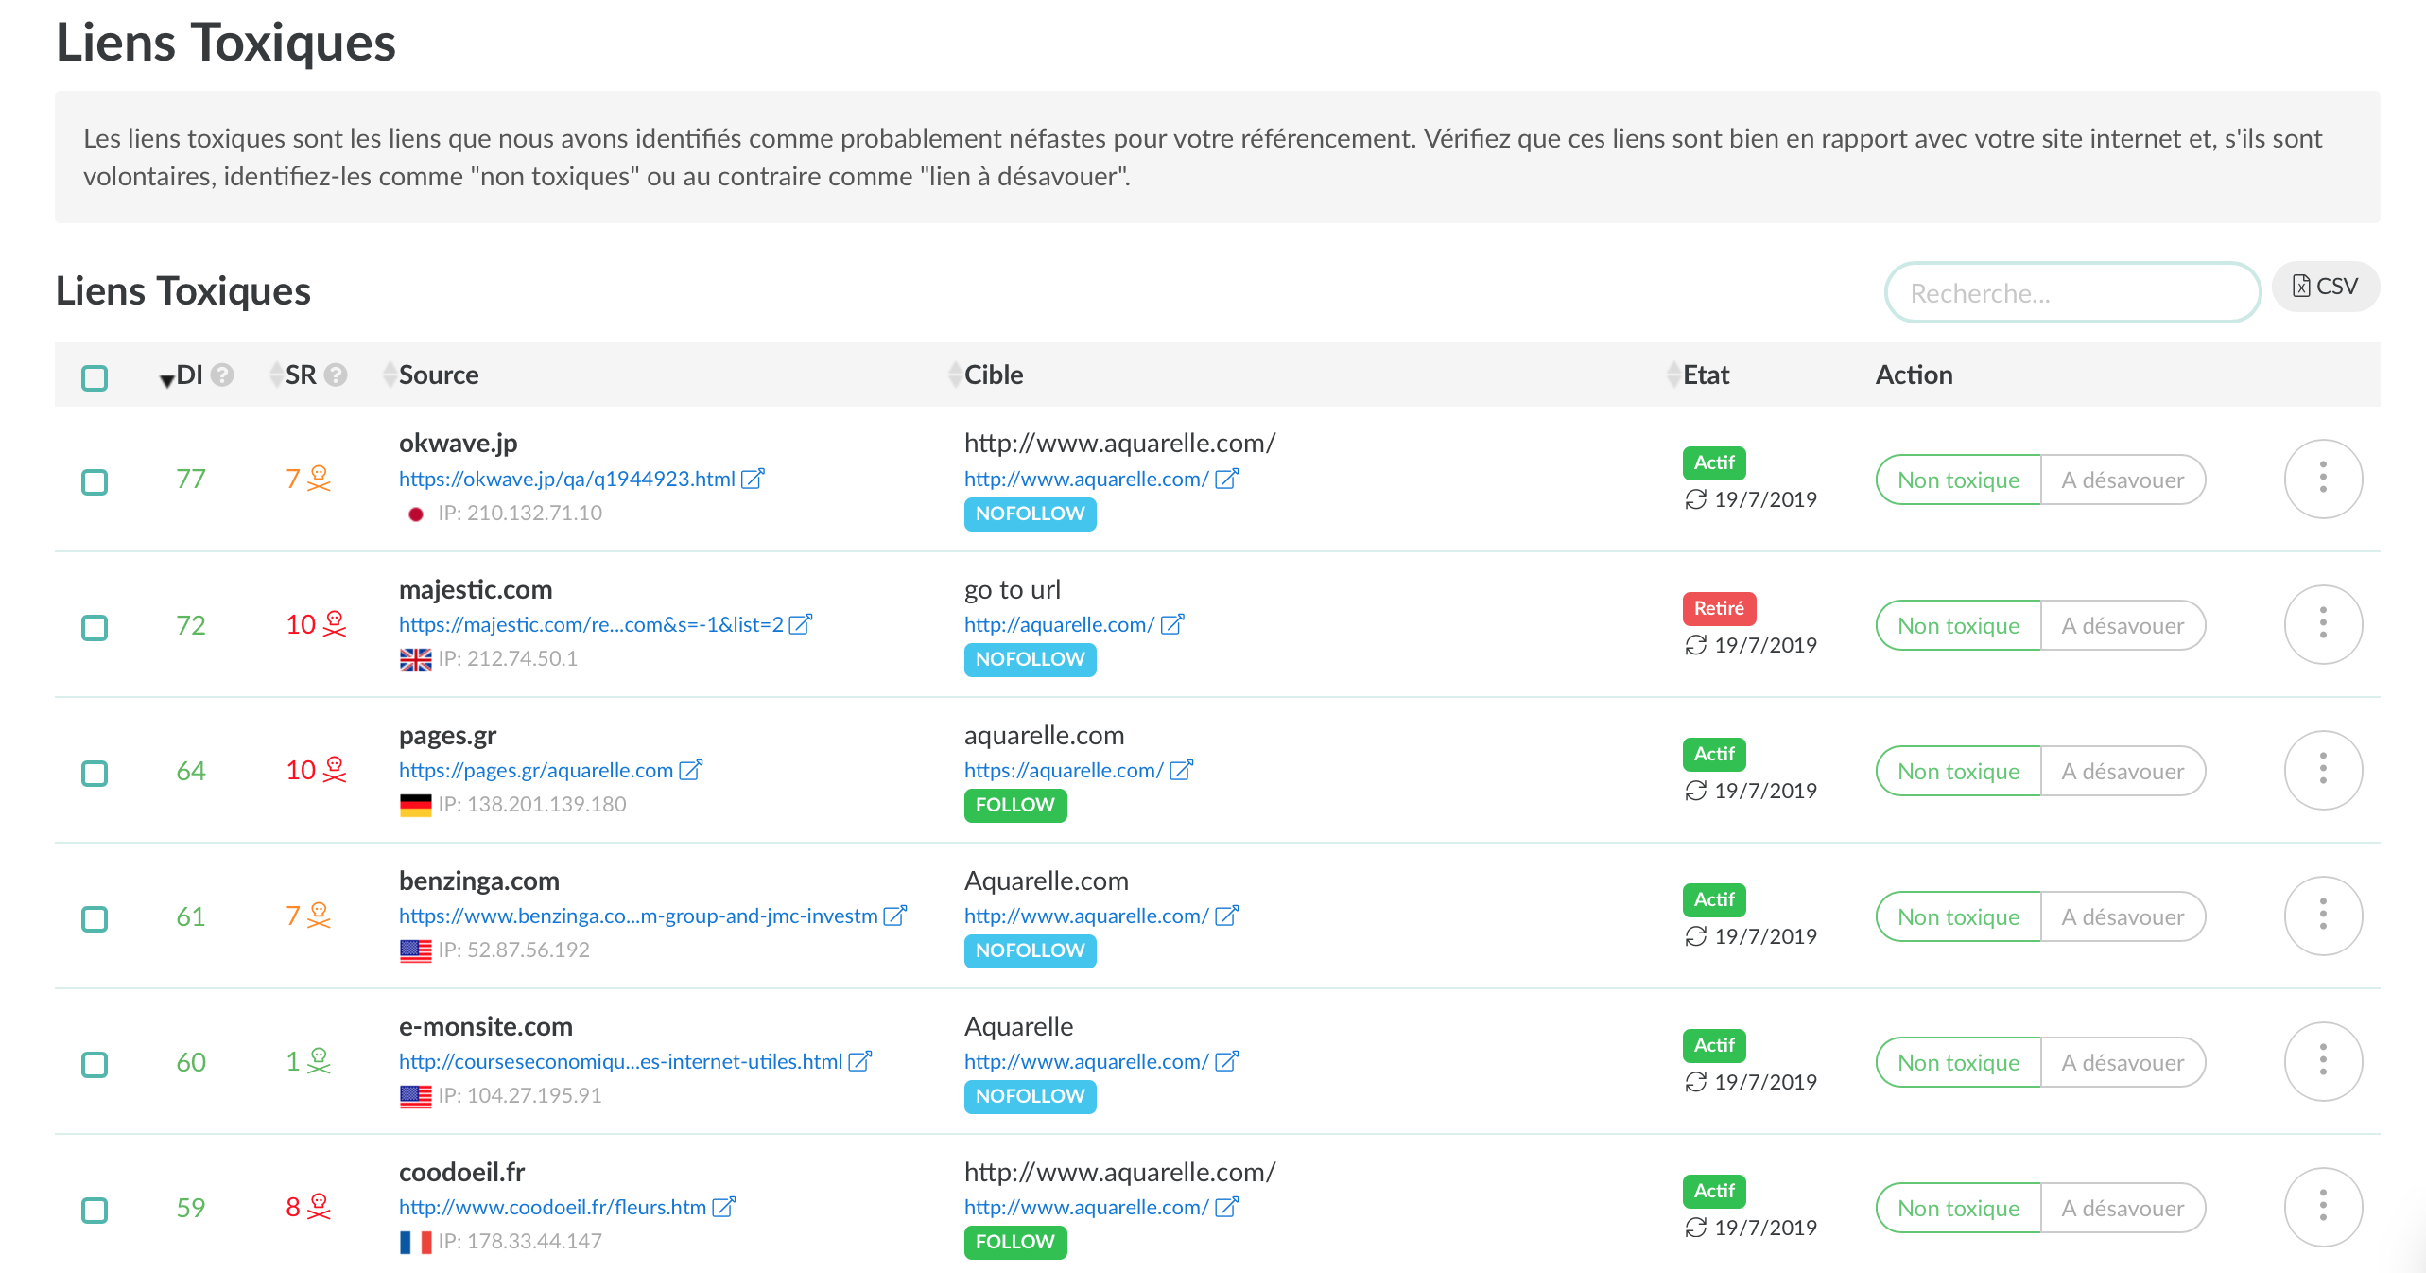Click refresh icon beside pages.gr date
Image resolution: width=2426 pixels, height=1273 pixels.
pyautogui.click(x=1695, y=791)
